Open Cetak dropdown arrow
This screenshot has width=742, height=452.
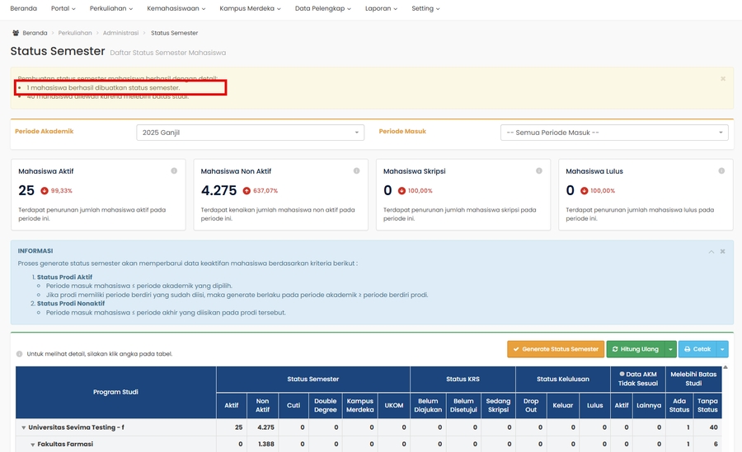722,349
